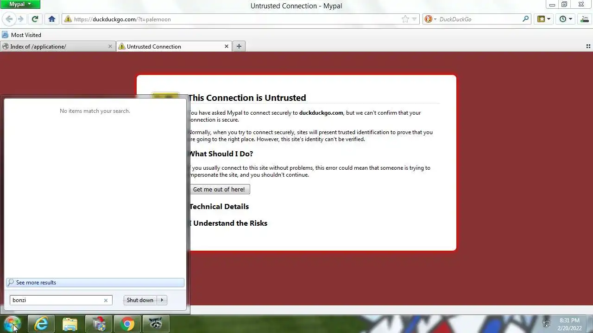Viewport: 593px width, 333px height.
Task: Click the Windows Start orb
Action: [12, 323]
